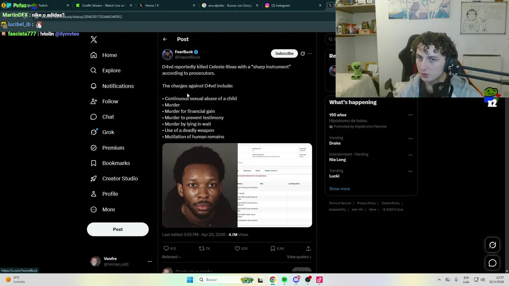Open options for the 150 años promoted trend
The width and height of the screenshot is (509, 286).
(x=410, y=115)
